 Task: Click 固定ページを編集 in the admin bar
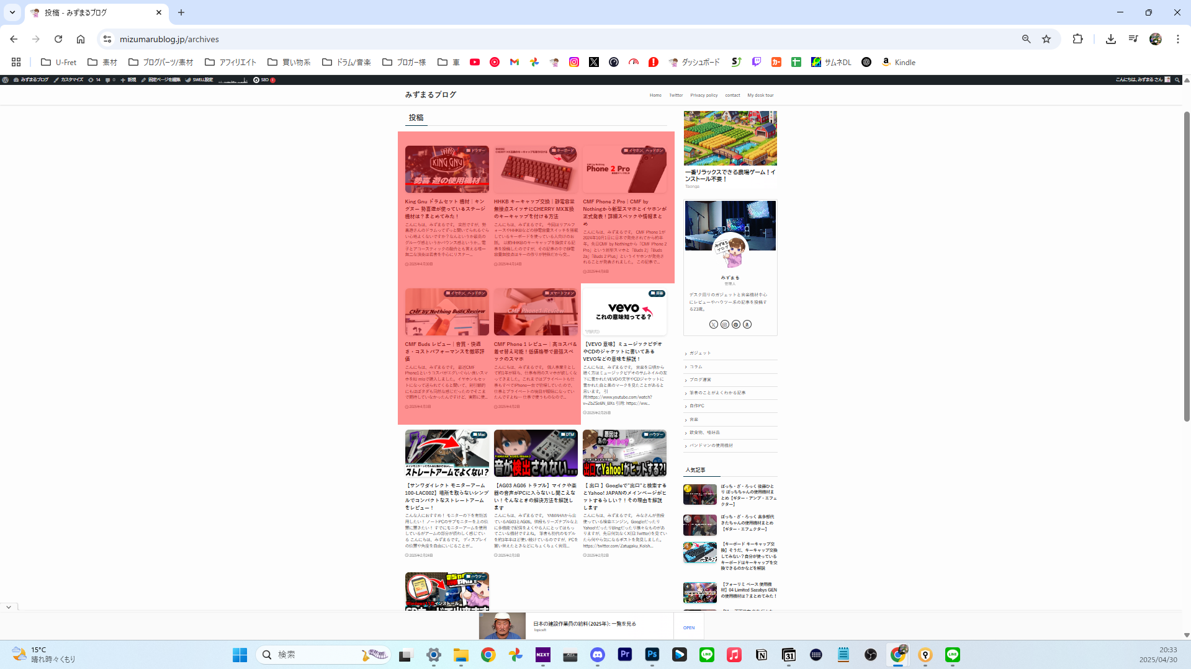coord(161,80)
